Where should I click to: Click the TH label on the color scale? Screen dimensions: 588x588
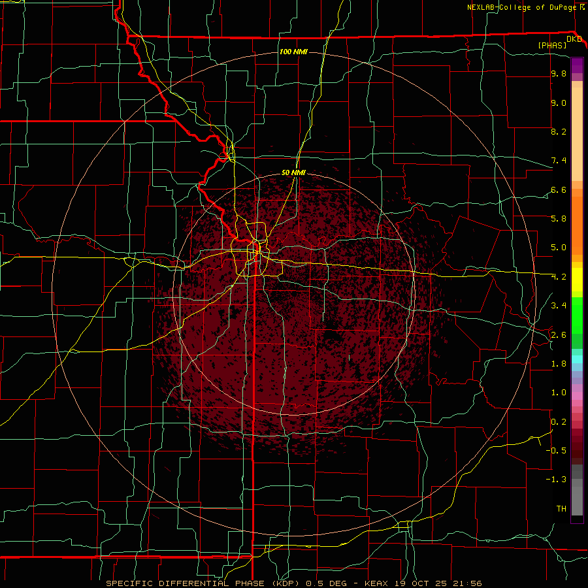[x=561, y=508]
